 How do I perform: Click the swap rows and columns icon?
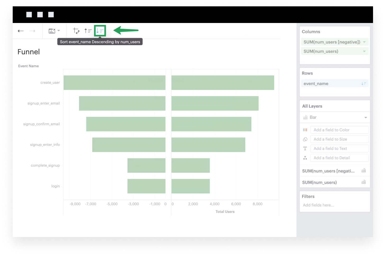click(76, 30)
